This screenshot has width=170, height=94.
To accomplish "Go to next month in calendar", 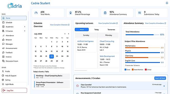I will click(69, 34).
